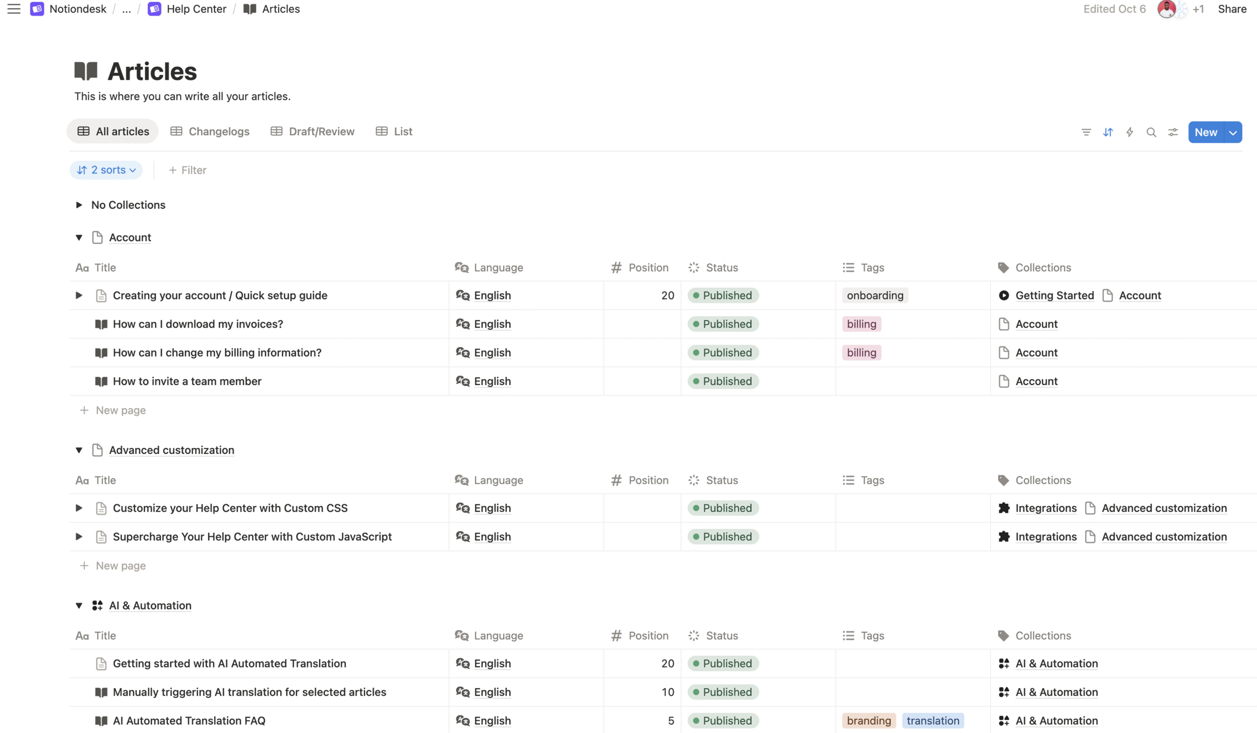Click the pink billing tag on invoices row

[x=861, y=324]
